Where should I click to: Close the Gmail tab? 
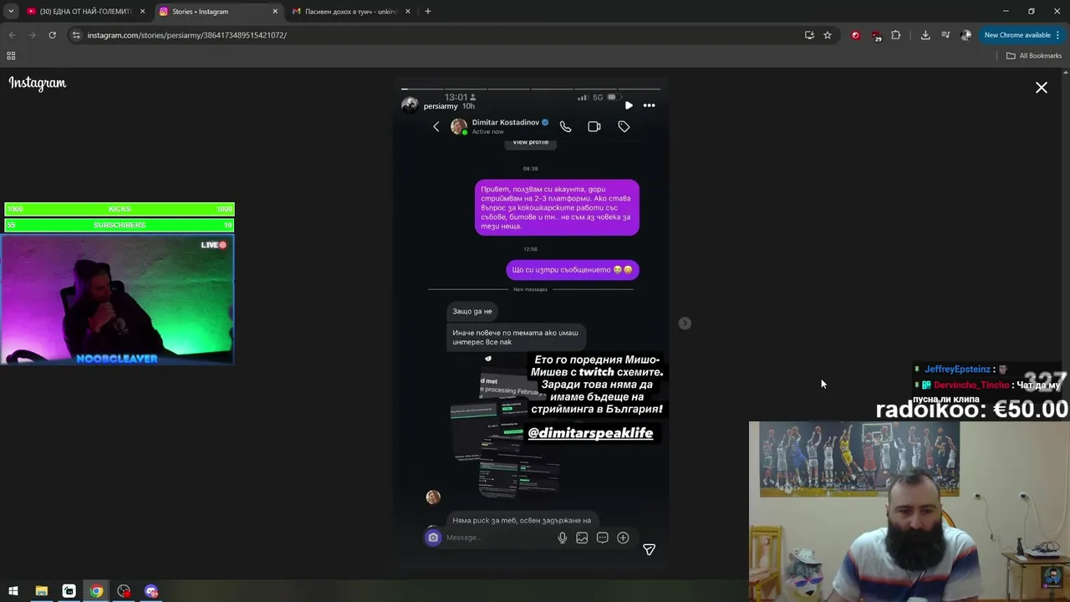tap(408, 12)
